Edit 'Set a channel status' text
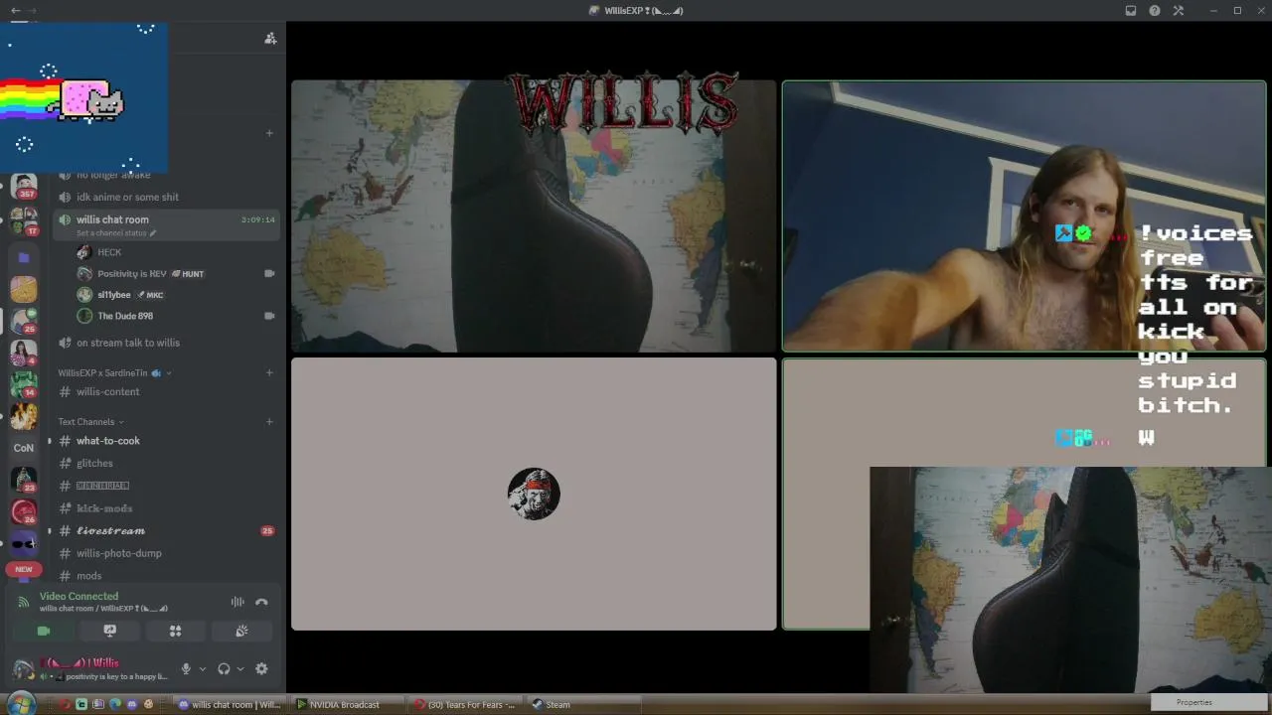 [x=116, y=233]
